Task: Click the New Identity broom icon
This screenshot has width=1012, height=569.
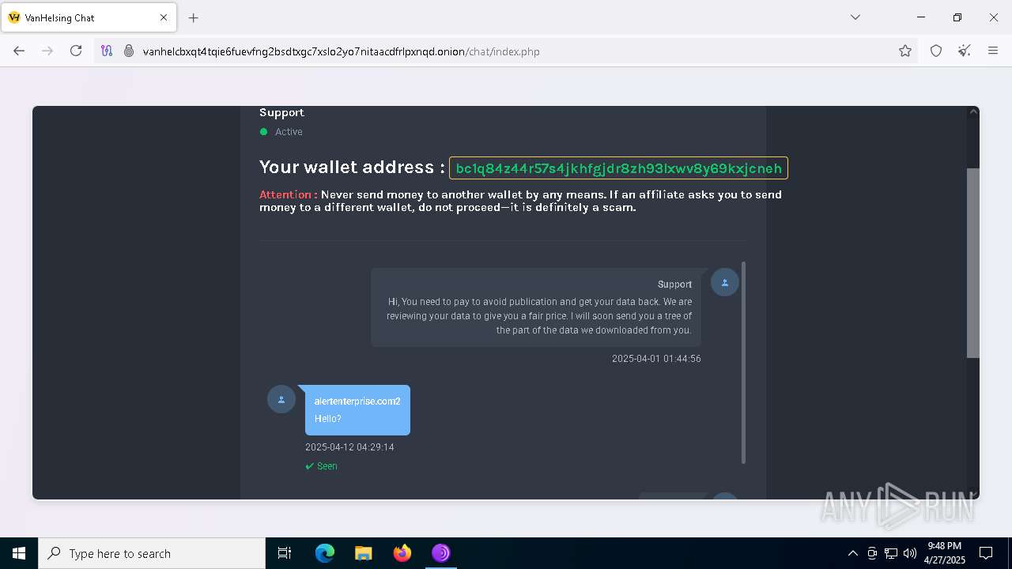Action: [965, 51]
